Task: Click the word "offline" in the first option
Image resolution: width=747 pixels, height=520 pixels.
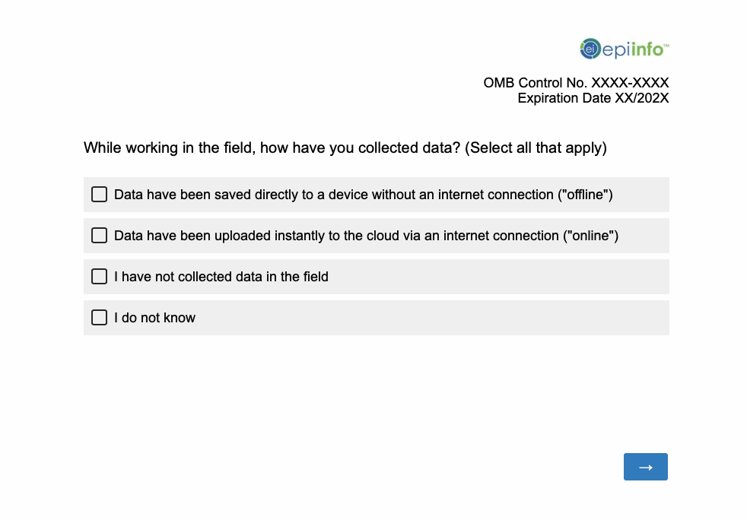Action: point(585,195)
